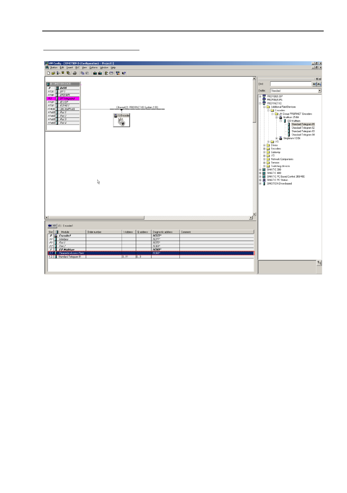Open the Profile dropdown showing Standard

tap(320, 91)
